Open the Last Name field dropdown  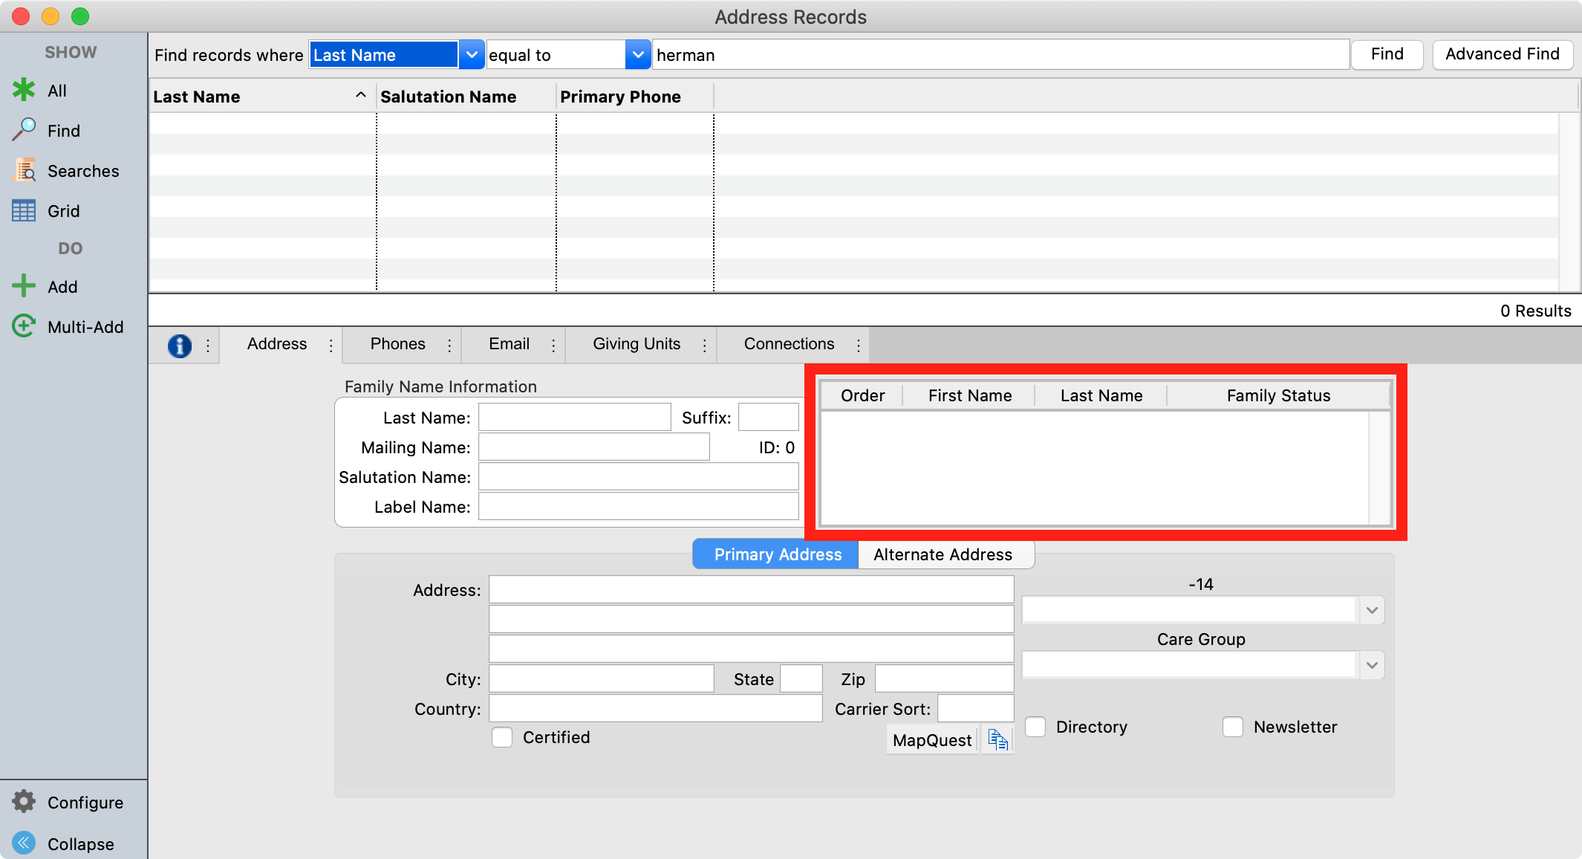(x=471, y=55)
